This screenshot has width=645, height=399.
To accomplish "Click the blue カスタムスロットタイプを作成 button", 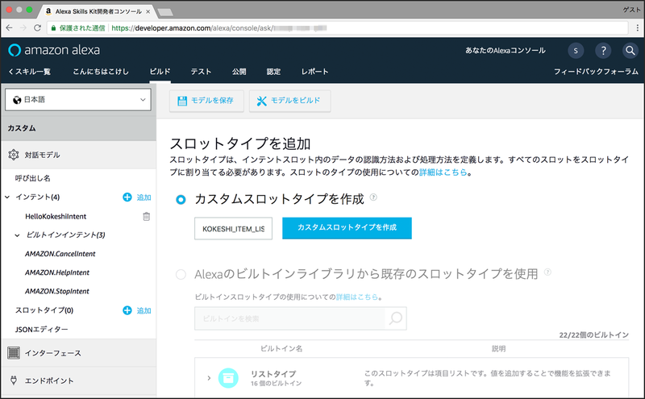I will point(347,228).
